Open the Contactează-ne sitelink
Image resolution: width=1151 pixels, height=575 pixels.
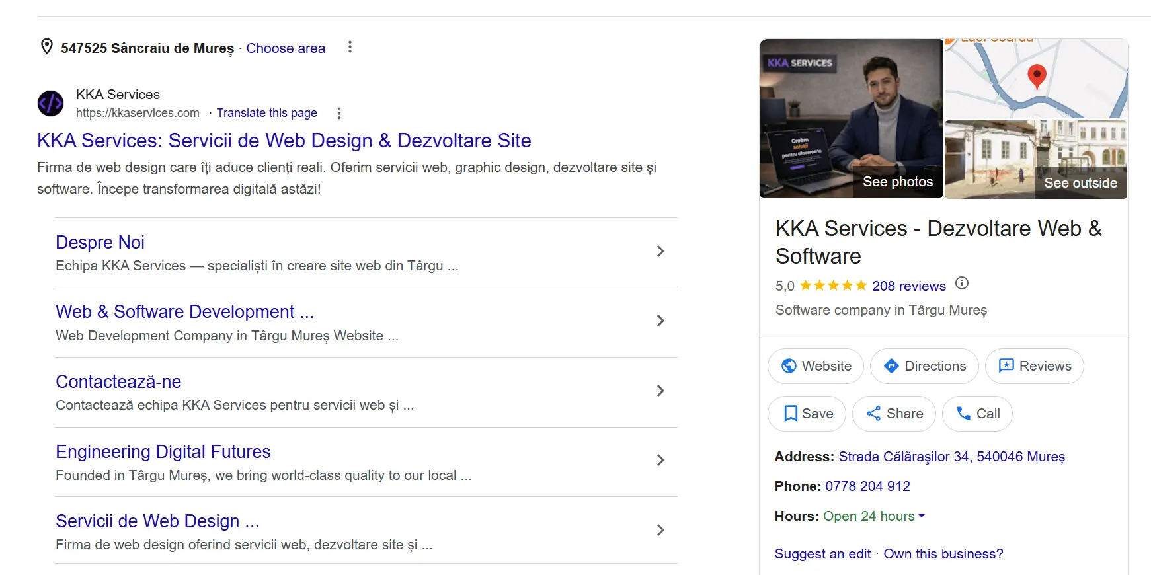pyautogui.click(x=118, y=381)
